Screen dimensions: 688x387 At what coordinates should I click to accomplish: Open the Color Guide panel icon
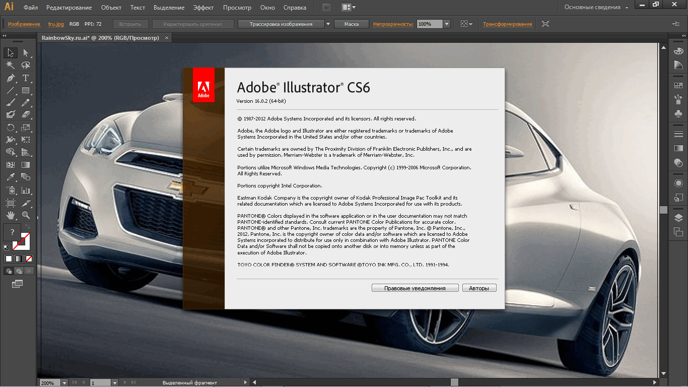pyautogui.click(x=678, y=64)
